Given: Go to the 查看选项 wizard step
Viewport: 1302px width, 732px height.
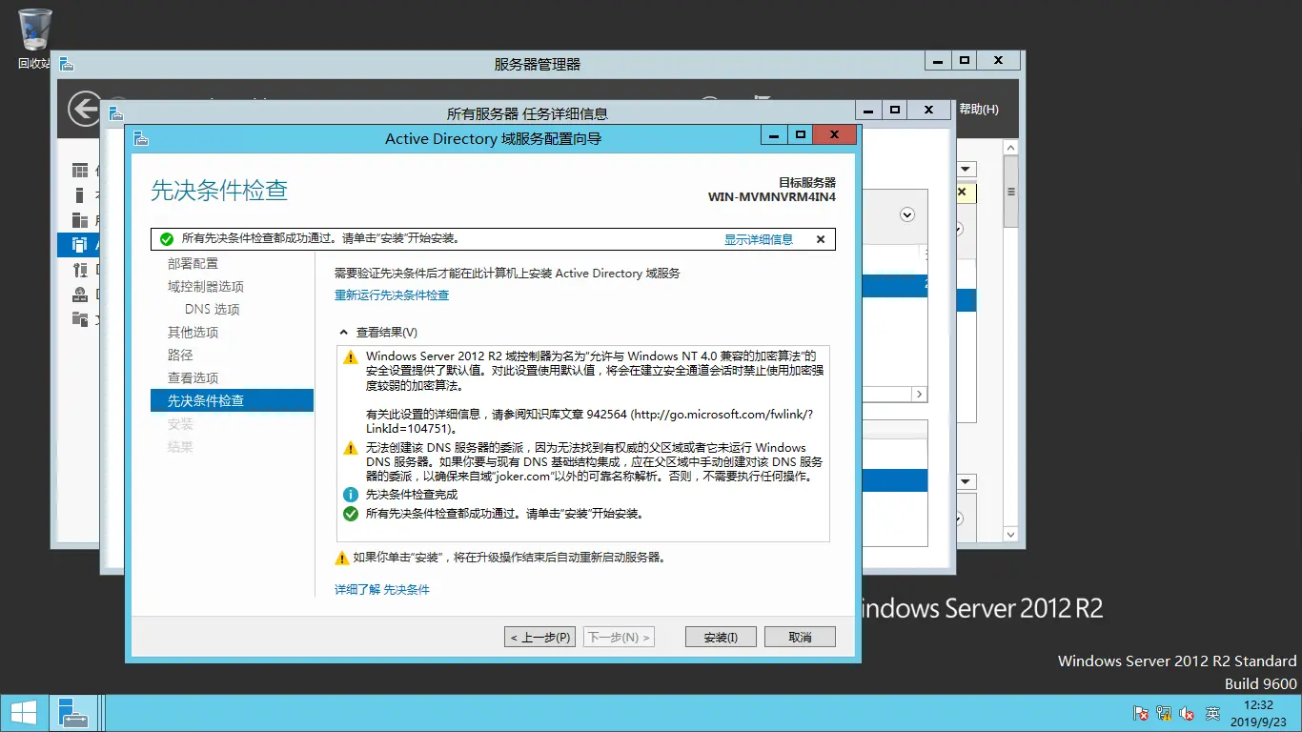Looking at the screenshot, I should 193,377.
